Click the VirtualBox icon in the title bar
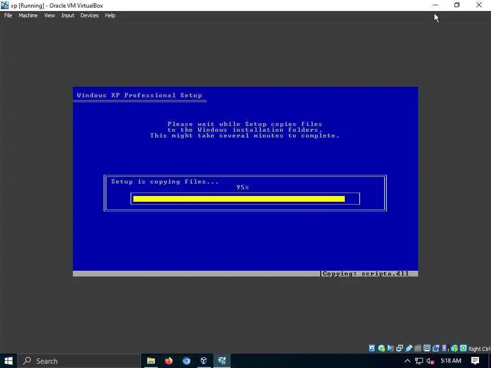This screenshot has height=368, width=491. [5, 5]
